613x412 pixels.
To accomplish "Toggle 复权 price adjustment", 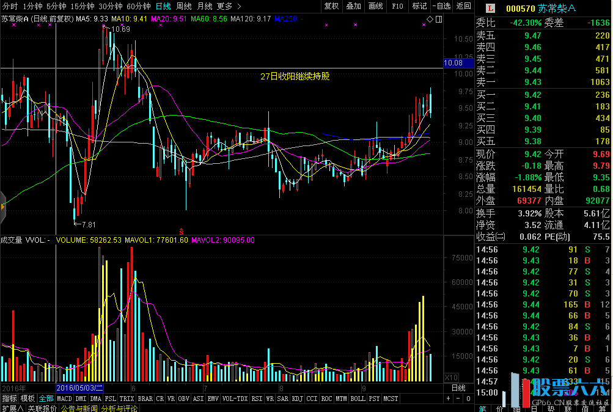I will click(x=331, y=6).
